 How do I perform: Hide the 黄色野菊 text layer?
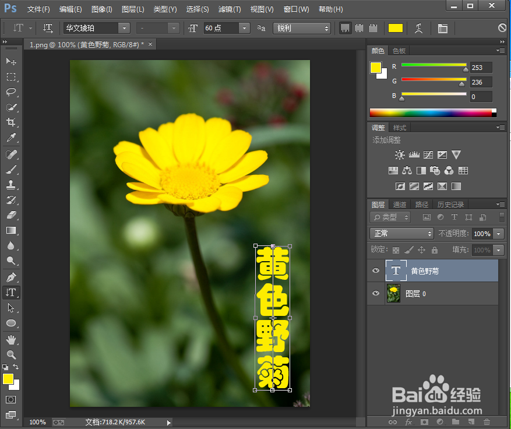pyautogui.click(x=376, y=270)
